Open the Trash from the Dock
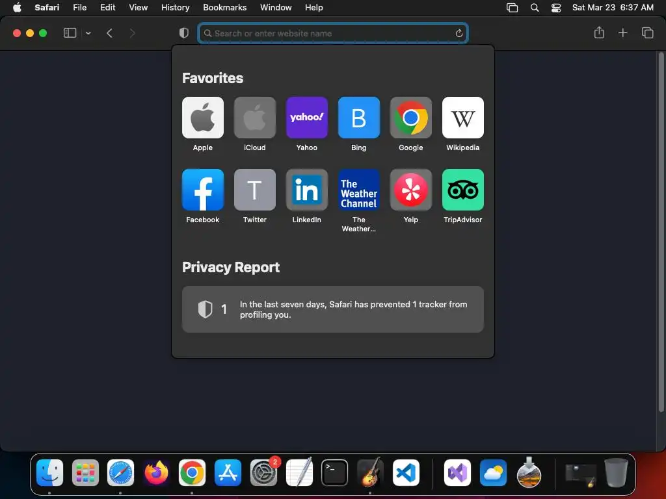666x499 pixels. tap(617, 472)
